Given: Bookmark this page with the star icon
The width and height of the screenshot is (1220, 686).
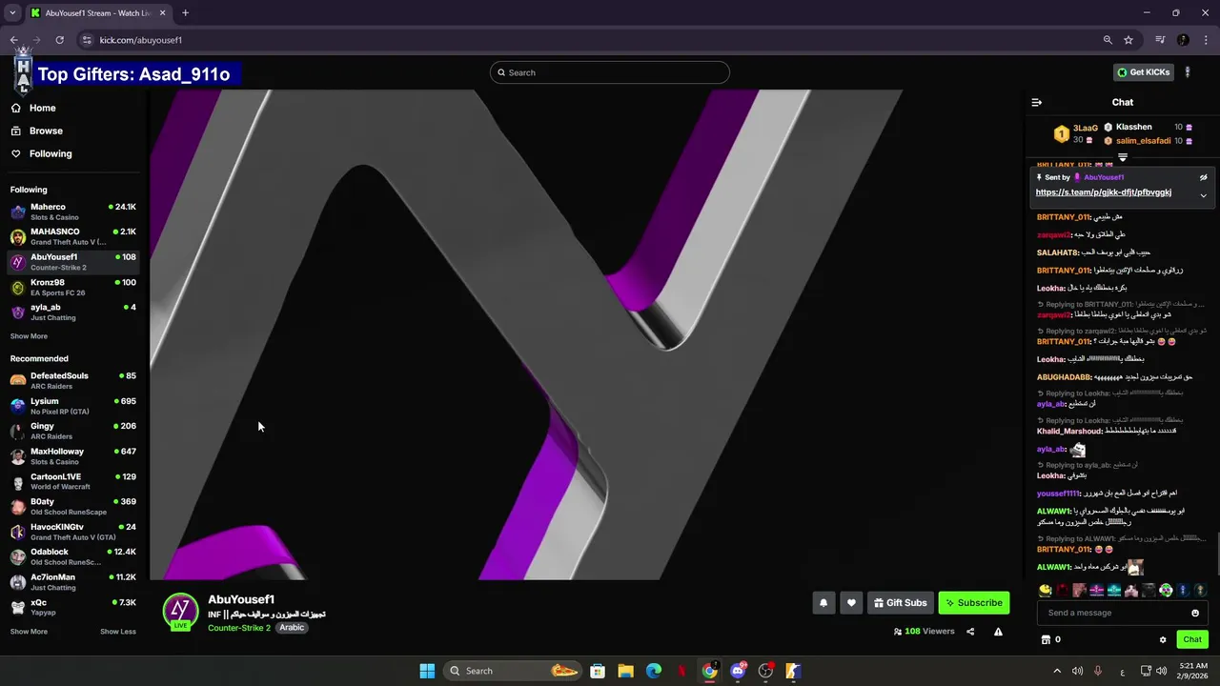Looking at the screenshot, I should point(1128,40).
